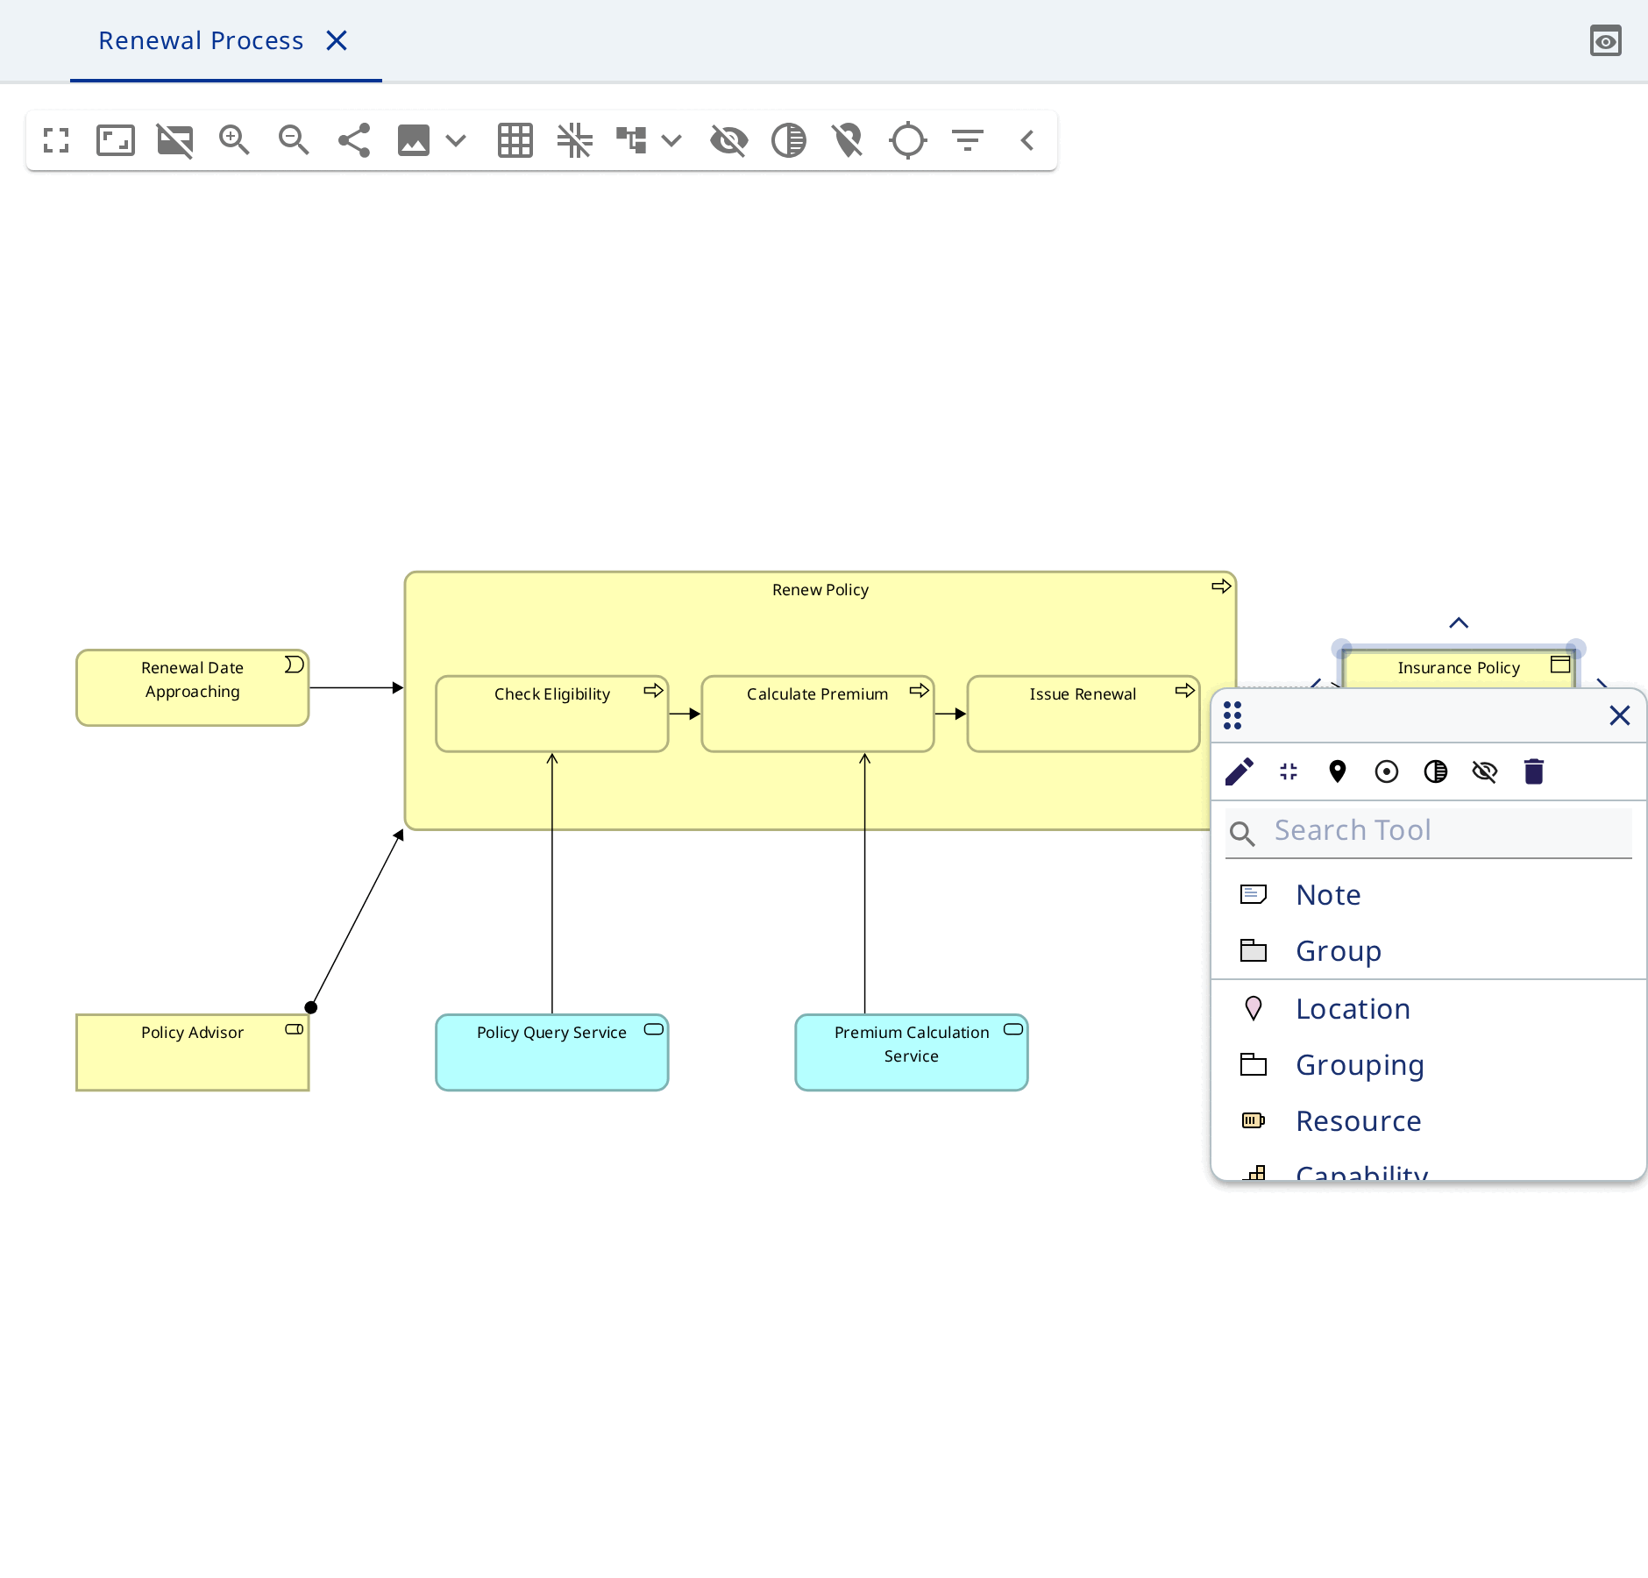Click the pencil edit icon in popup
The image size is (1648, 1578).
coord(1240,771)
